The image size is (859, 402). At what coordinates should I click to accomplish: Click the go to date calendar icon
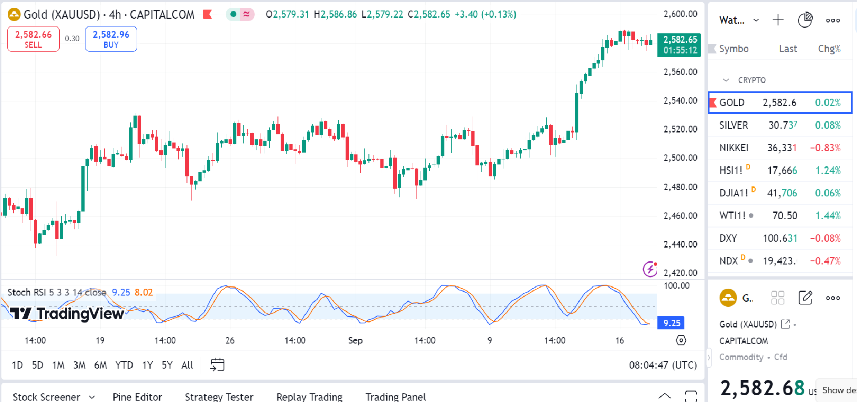pyautogui.click(x=217, y=365)
